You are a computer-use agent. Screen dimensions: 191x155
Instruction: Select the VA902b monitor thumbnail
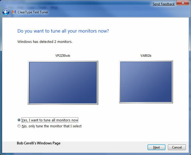click(146, 82)
